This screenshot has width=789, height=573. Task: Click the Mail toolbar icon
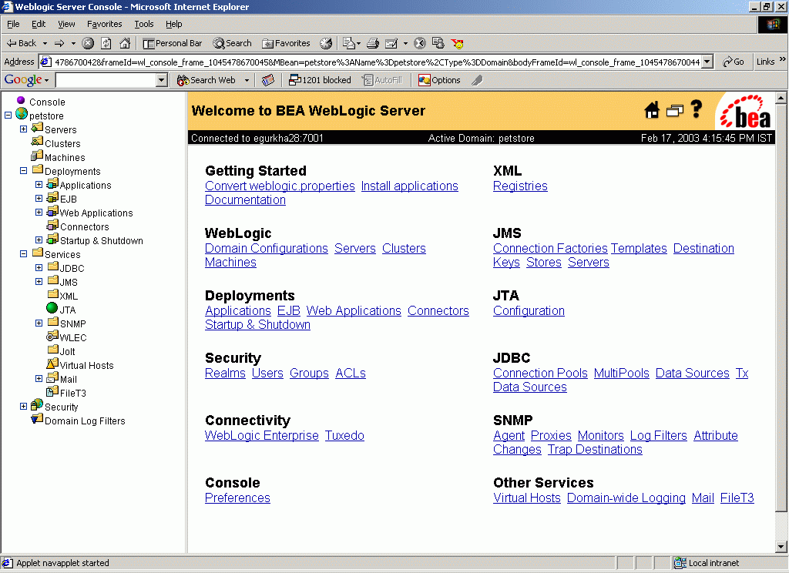(351, 43)
